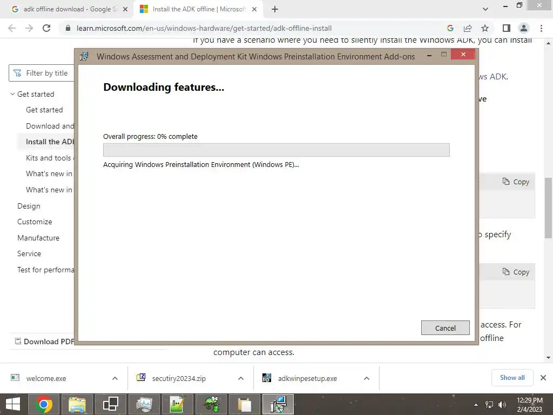
Task: Open Chrome's three-dot menu
Action: 541,28
